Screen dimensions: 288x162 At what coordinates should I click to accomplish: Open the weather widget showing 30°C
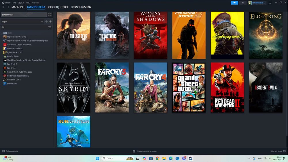pyautogui.click(x=8, y=158)
